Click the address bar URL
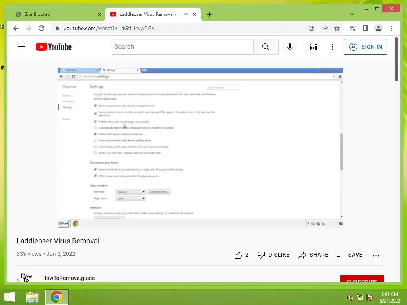 point(109,28)
